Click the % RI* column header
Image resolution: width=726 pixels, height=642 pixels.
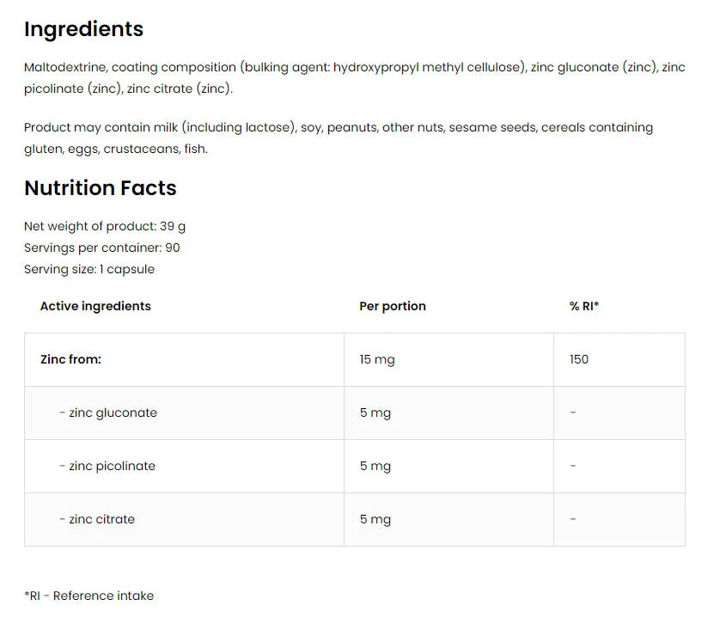tap(584, 306)
